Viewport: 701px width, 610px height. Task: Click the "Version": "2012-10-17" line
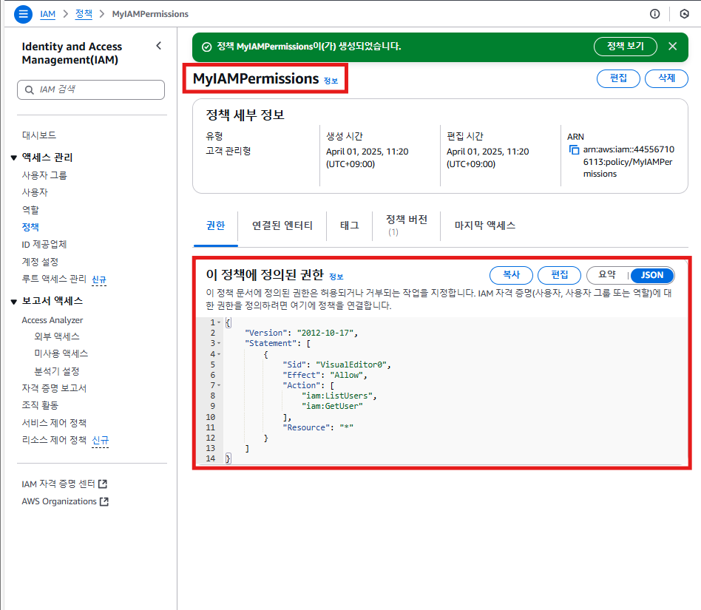click(301, 333)
